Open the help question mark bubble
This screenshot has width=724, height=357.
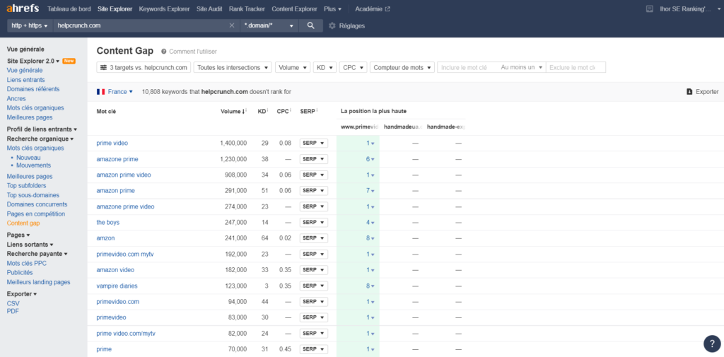712,344
